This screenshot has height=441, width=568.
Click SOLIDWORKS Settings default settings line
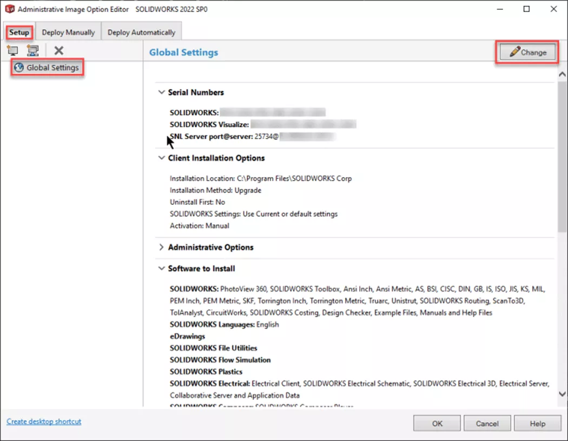coord(254,214)
